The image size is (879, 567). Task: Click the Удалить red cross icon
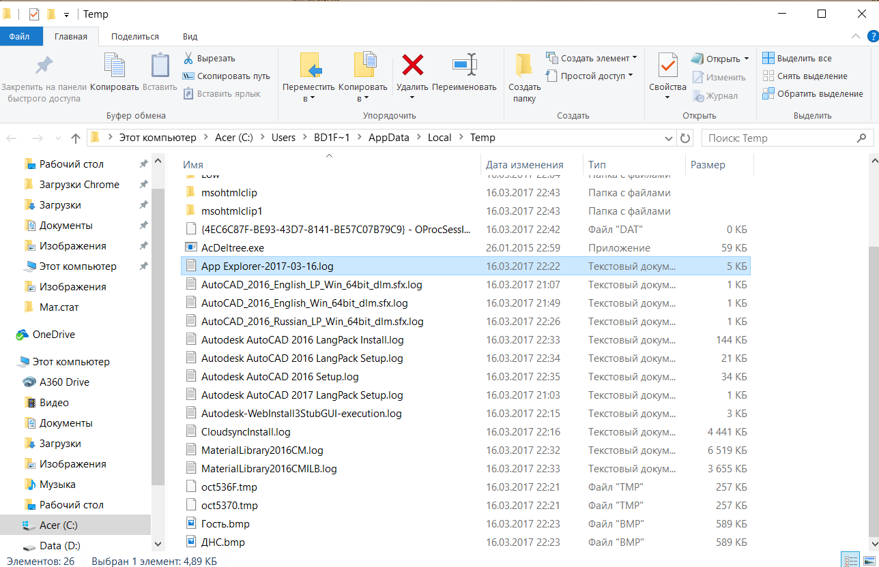point(412,65)
